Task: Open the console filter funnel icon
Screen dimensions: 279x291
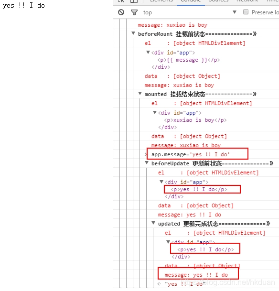Action: point(134,12)
